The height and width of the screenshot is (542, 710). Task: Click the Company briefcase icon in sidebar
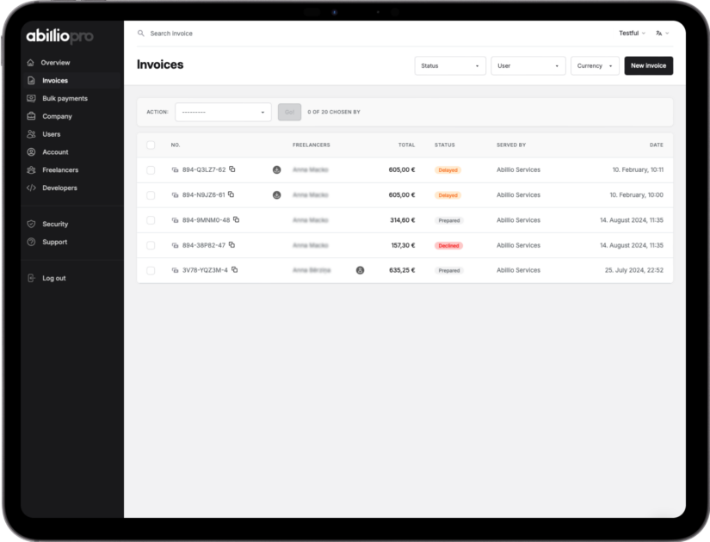click(31, 116)
